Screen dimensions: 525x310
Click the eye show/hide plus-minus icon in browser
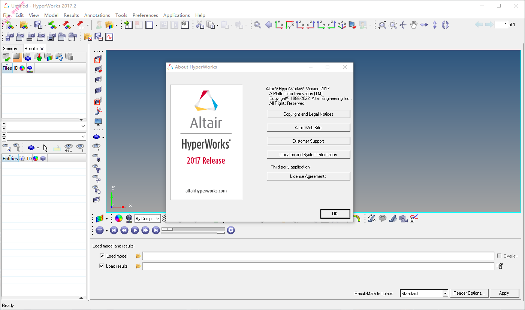click(68, 148)
